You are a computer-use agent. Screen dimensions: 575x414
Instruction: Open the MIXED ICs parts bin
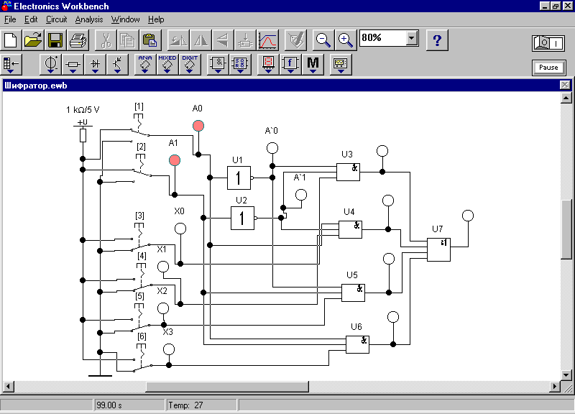pyautogui.click(x=167, y=64)
